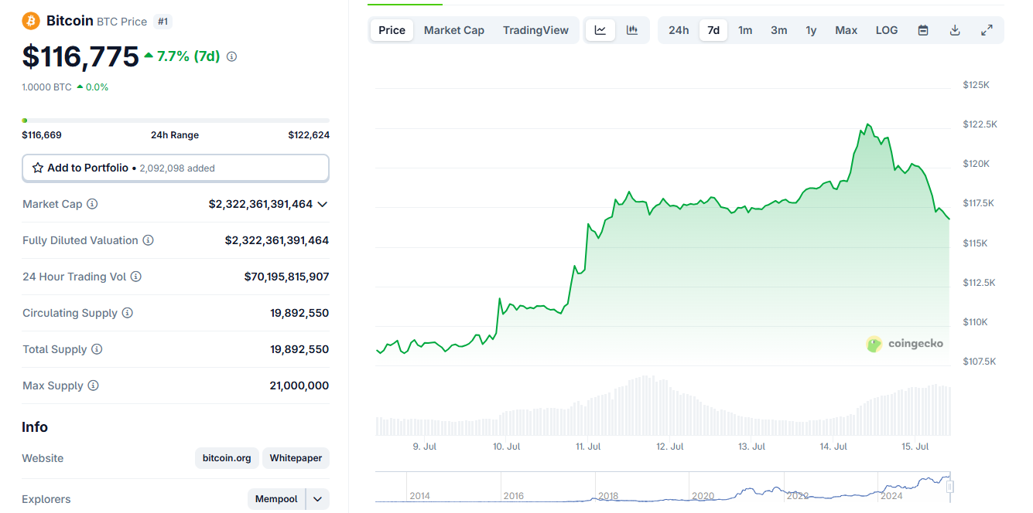This screenshot has width=1033, height=513.
Task: Switch to TradingView tab
Action: 535,30
